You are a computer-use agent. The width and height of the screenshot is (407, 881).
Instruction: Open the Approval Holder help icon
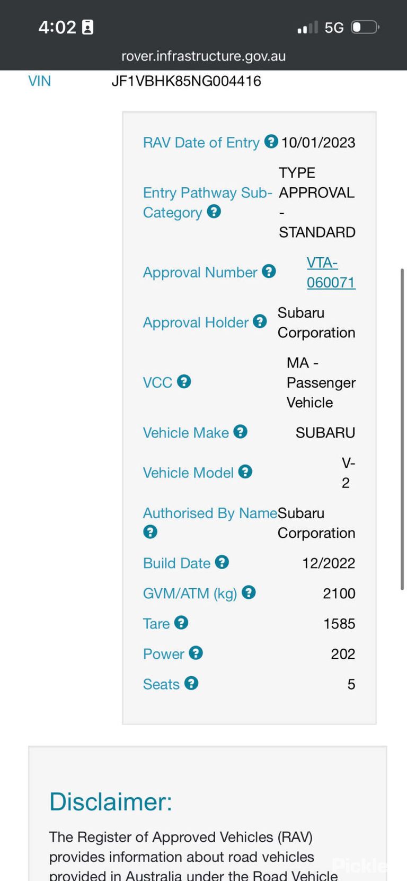tap(260, 321)
